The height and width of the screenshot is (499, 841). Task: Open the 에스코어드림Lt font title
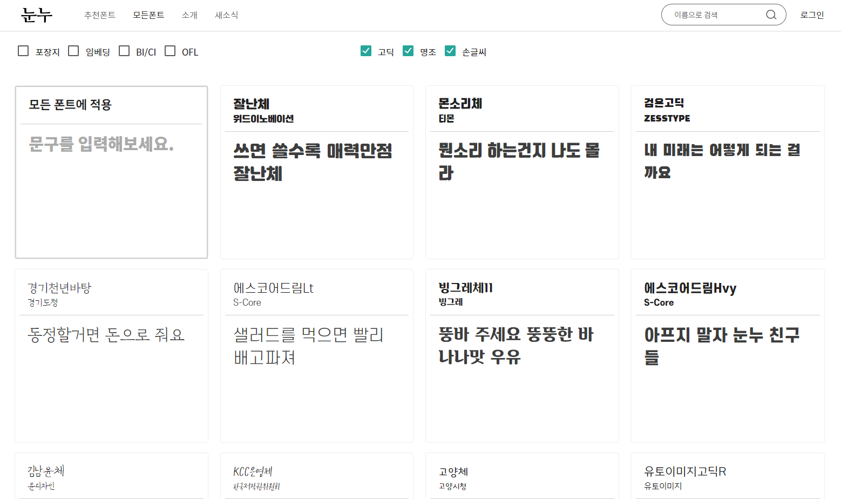click(273, 288)
